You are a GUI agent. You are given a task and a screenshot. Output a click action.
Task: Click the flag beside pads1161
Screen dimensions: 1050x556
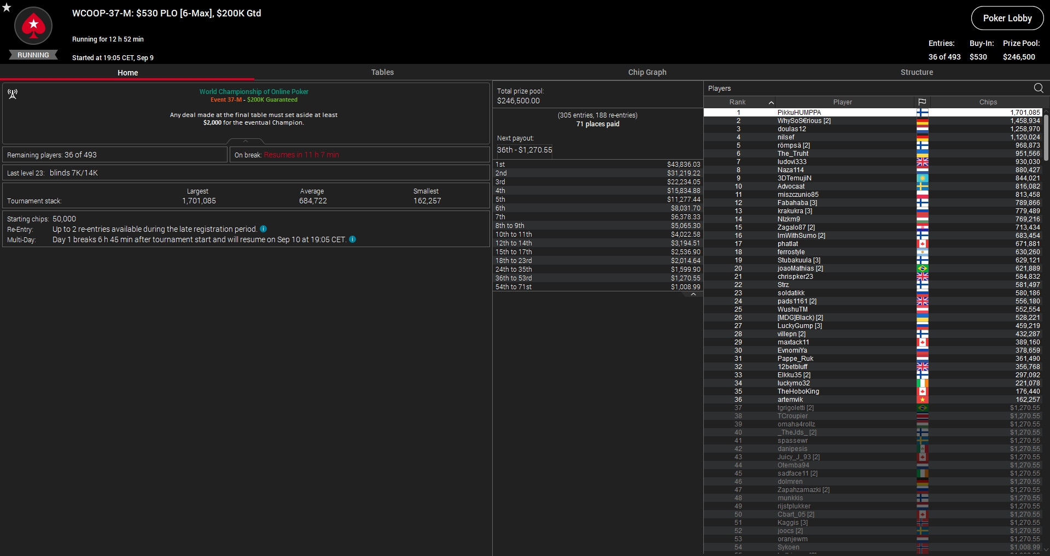click(x=922, y=301)
